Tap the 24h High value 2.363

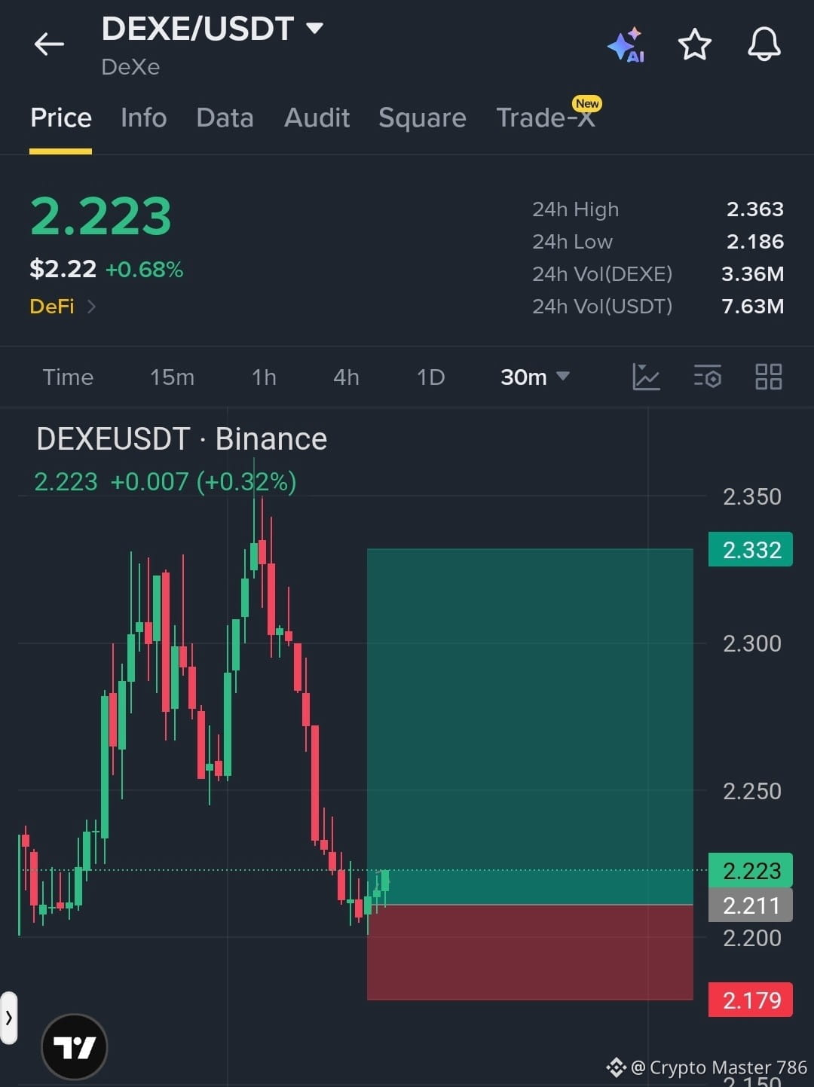pos(754,209)
